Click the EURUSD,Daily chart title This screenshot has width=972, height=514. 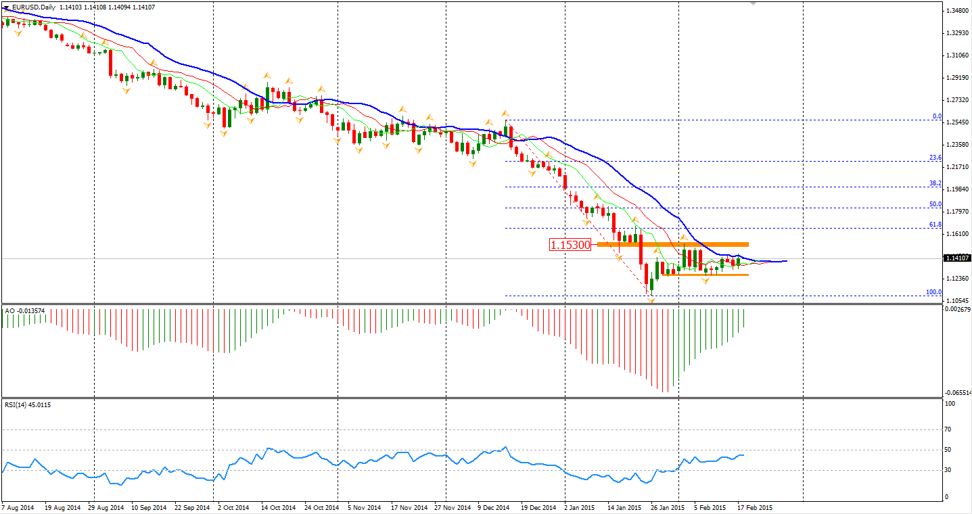point(35,7)
